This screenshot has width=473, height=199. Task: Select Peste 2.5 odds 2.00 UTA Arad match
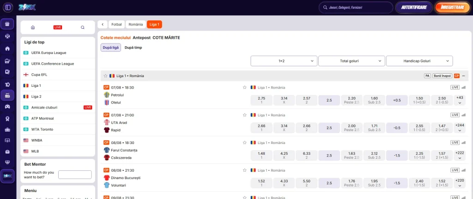click(x=352, y=128)
